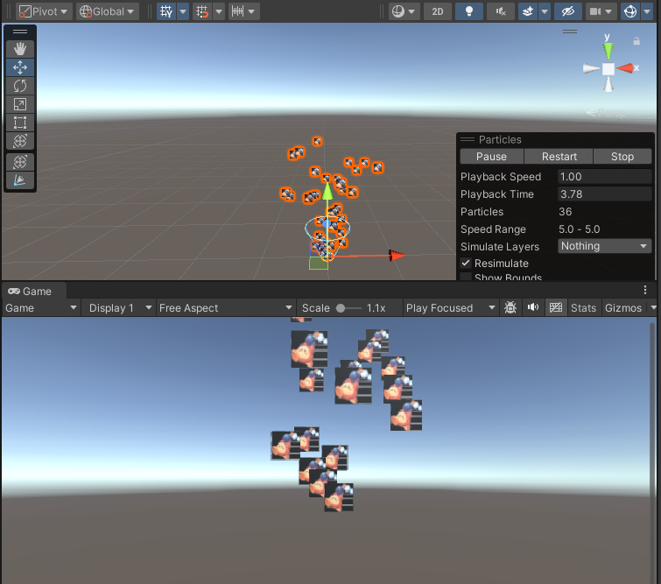Stop the particle simulation

pos(622,157)
